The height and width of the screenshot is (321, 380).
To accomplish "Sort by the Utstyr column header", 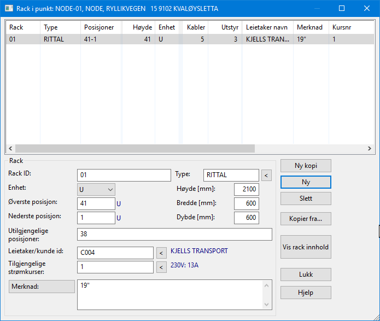I will (225, 27).
